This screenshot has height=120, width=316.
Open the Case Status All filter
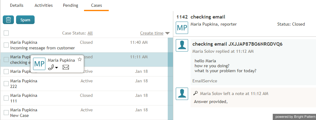click(90, 33)
